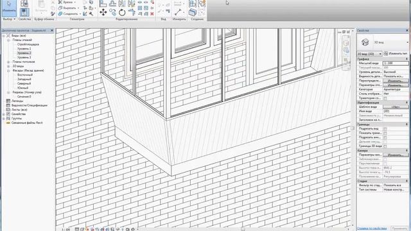Click the Связанные файлы Revit link icon

[x=8, y=123]
